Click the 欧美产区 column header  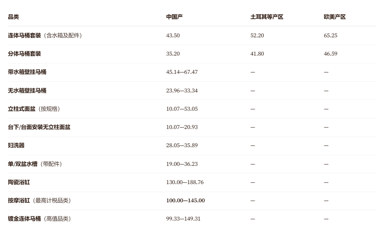click(335, 17)
